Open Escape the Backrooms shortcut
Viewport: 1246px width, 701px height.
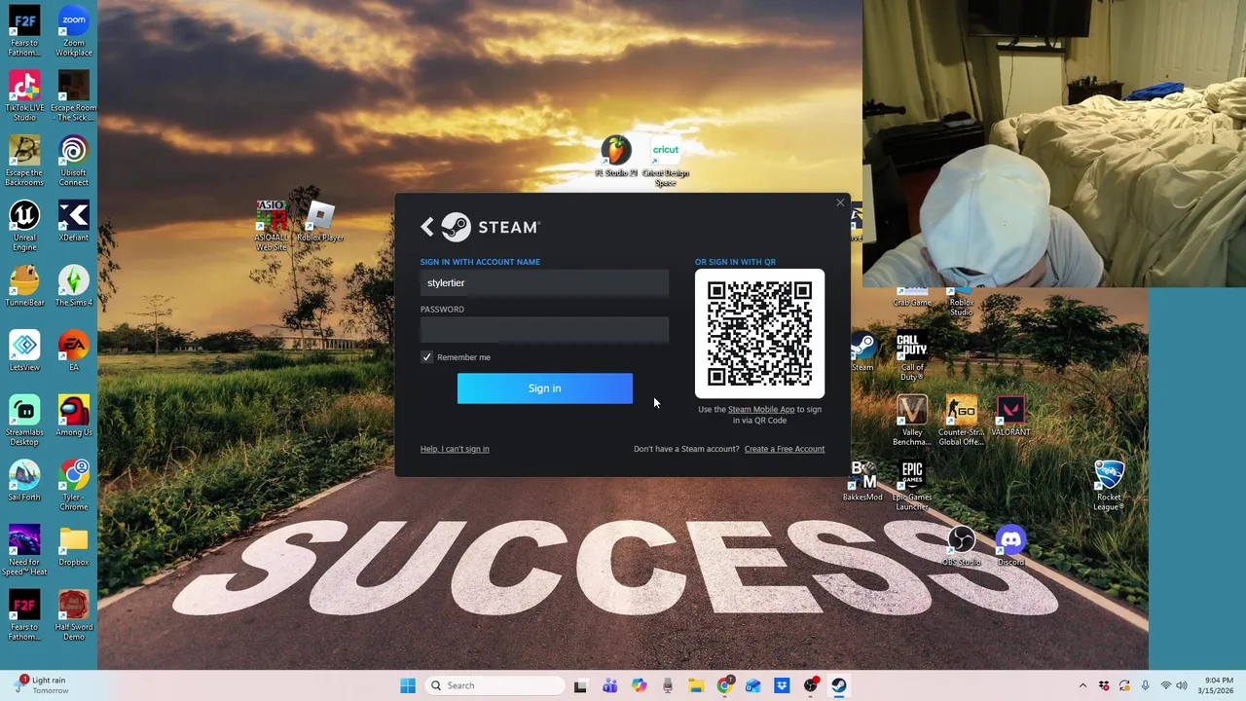(24, 161)
